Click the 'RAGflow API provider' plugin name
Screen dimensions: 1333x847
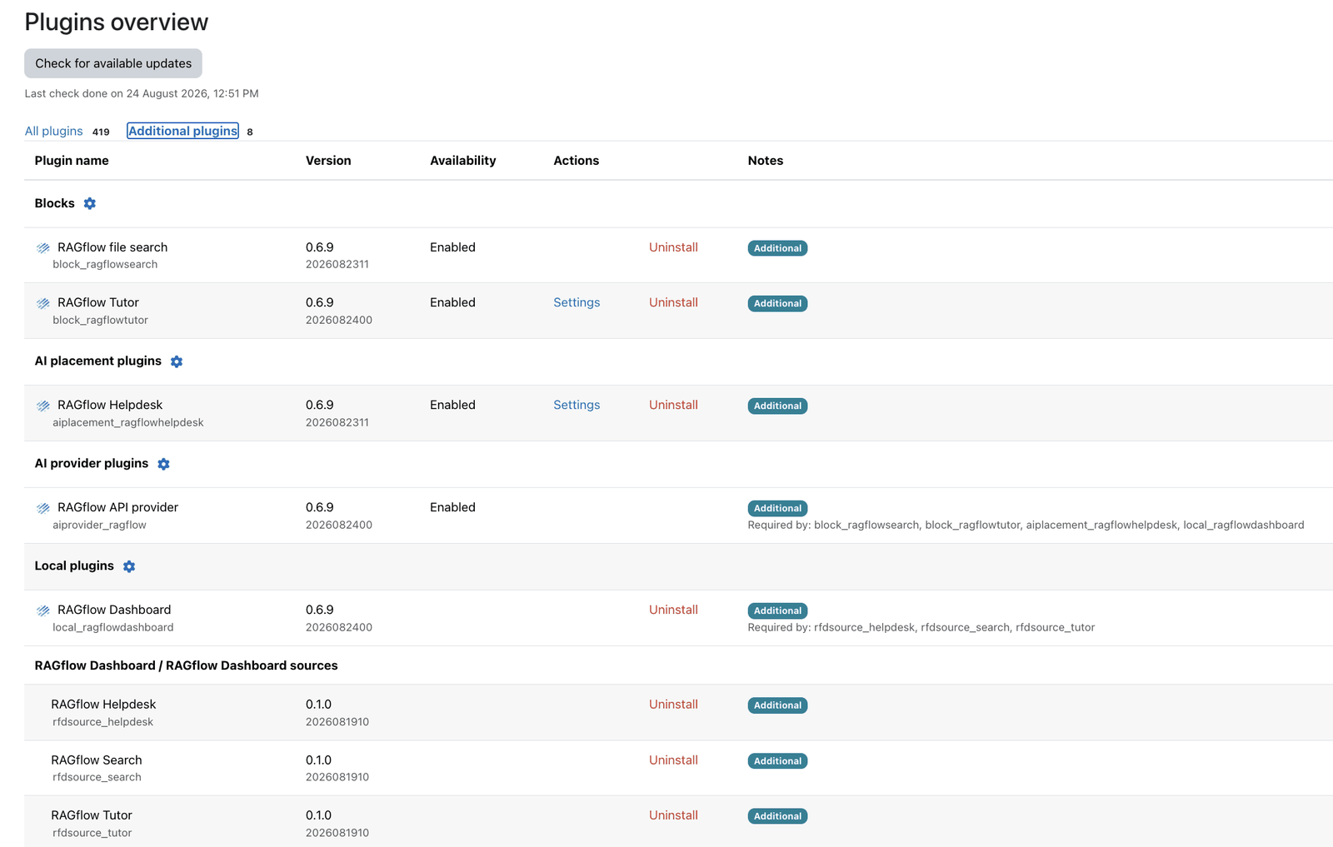point(117,507)
